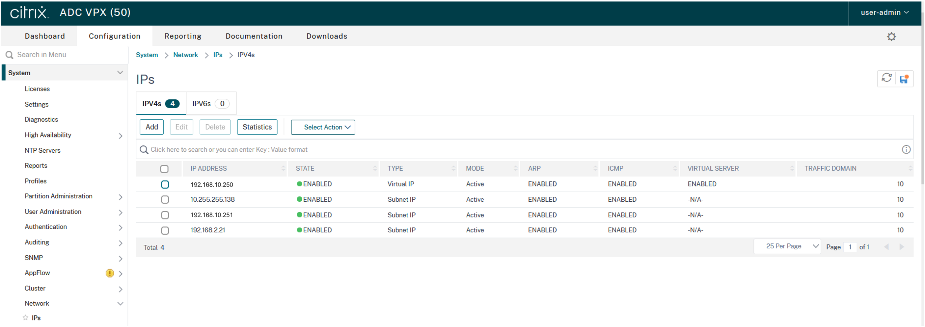
Task: Open the settings gear icon
Action: tap(891, 37)
